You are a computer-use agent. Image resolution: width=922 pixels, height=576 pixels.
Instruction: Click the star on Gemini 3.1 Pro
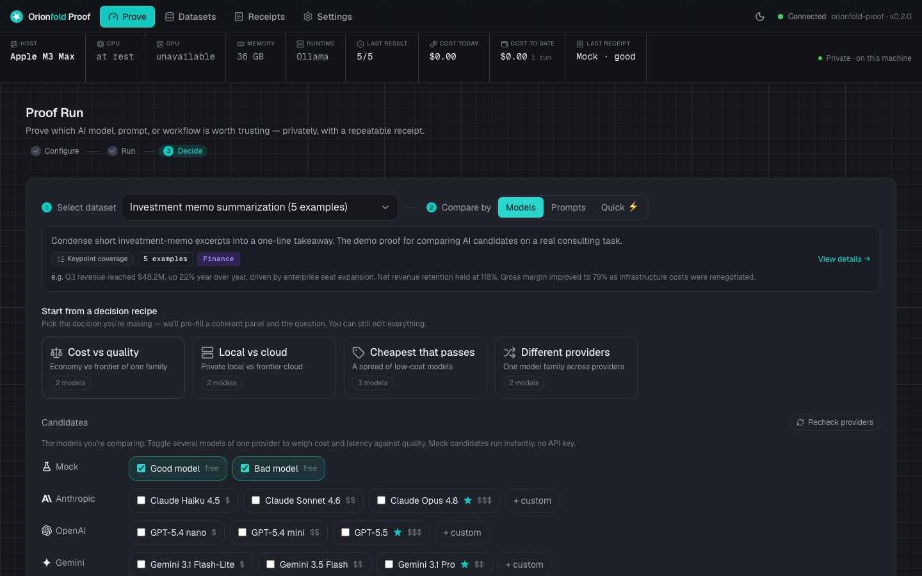465,564
